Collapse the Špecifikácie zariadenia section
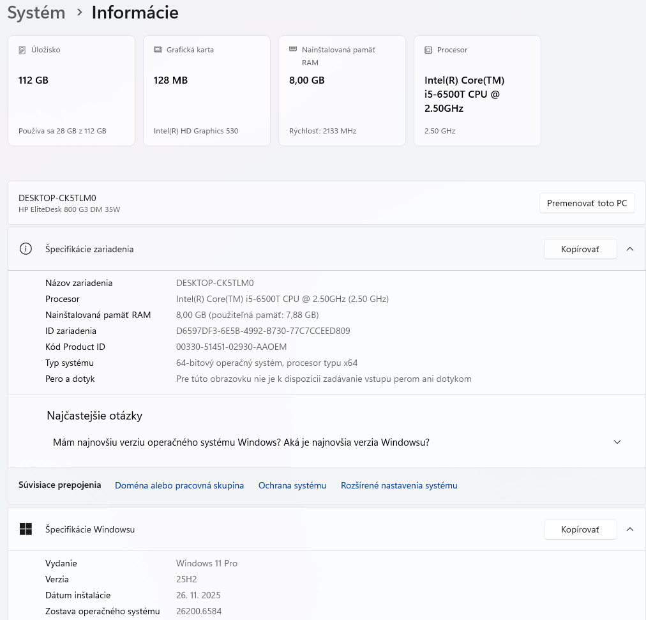 630,249
